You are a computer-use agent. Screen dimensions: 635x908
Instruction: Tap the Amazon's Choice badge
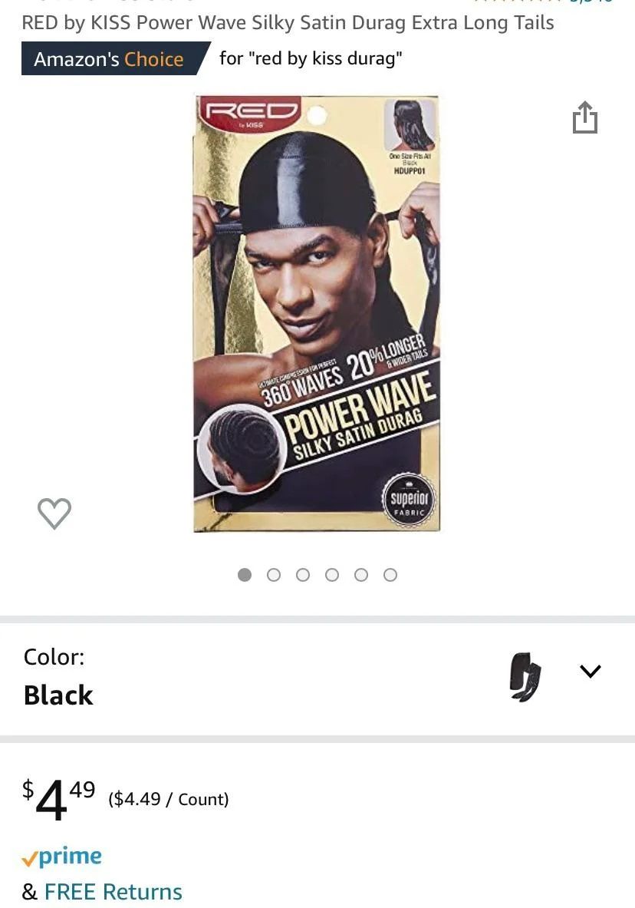tap(115, 58)
